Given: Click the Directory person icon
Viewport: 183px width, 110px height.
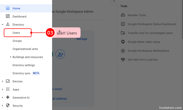Looking at the screenshot, I should click(8, 24).
